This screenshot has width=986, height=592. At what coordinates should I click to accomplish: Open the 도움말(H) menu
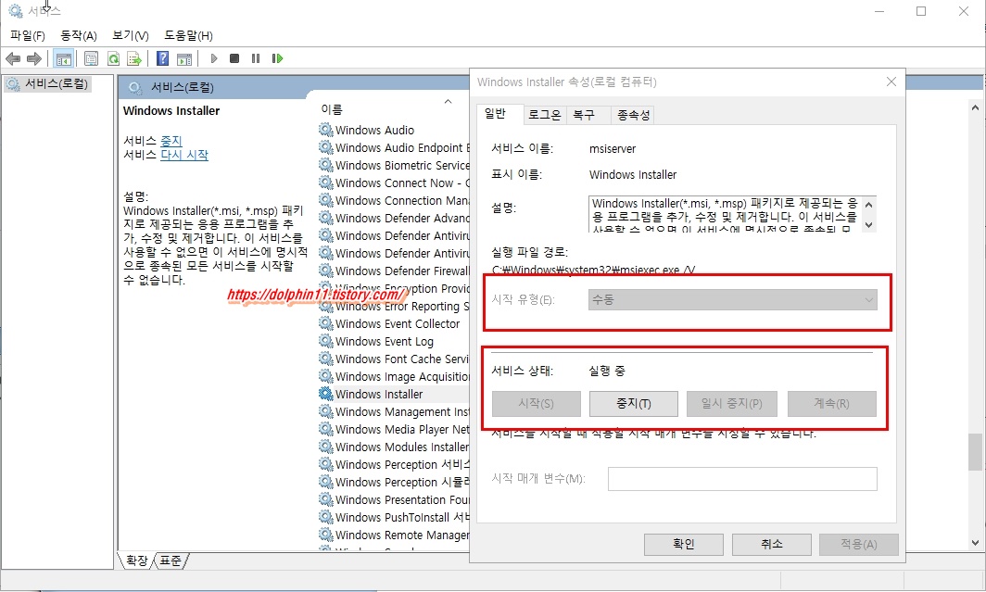(x=188, y=35)
